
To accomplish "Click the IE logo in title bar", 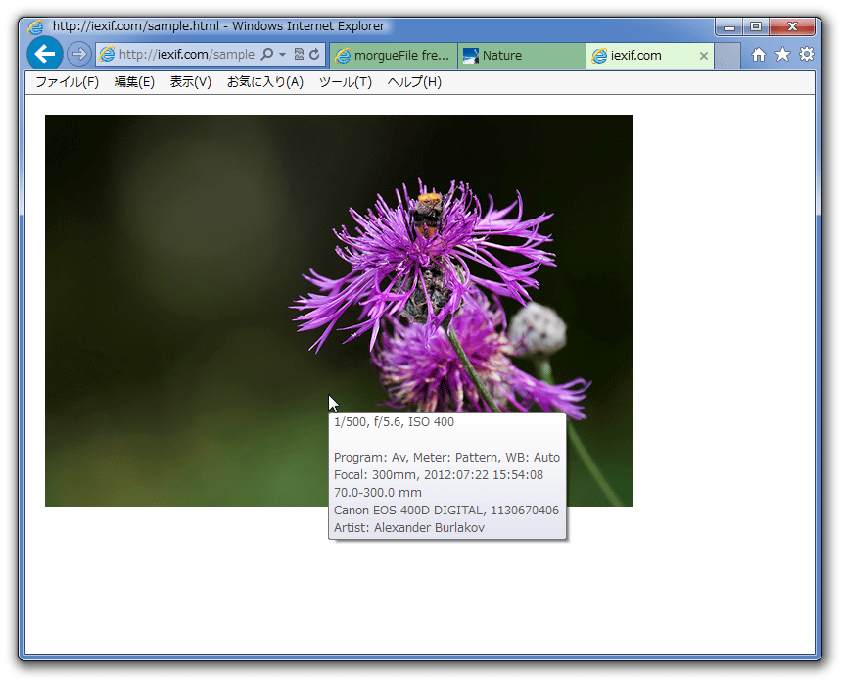I will point(35,26).
